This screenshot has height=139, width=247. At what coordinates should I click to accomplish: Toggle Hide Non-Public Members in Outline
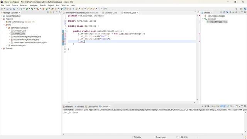[233, 12]
